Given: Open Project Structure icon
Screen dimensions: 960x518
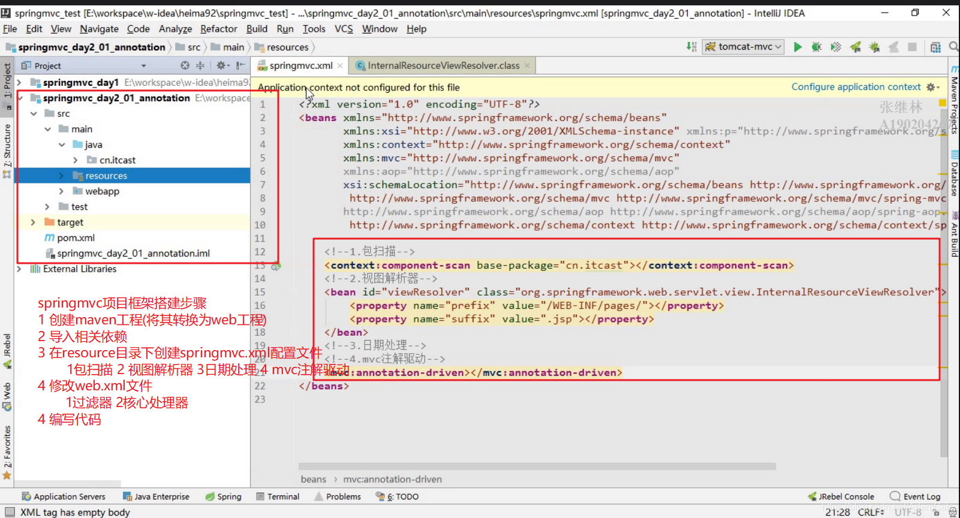Looking at the screenshot, I should [935, 47].
